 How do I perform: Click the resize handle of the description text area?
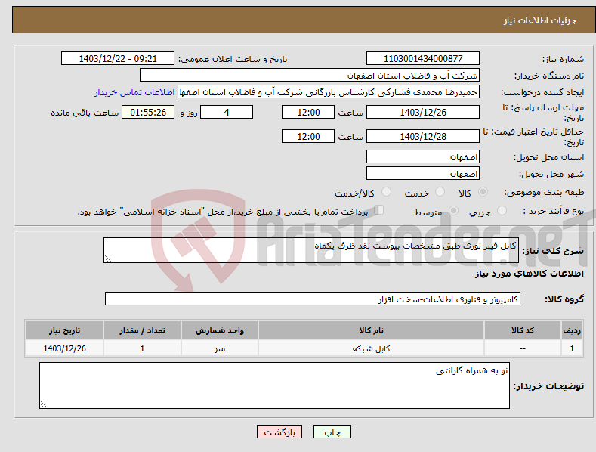point(108,259)
